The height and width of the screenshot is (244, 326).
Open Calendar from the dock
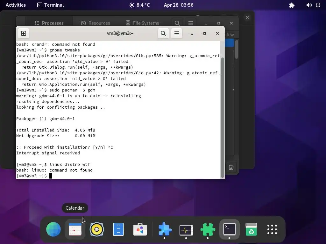point(75,229)
